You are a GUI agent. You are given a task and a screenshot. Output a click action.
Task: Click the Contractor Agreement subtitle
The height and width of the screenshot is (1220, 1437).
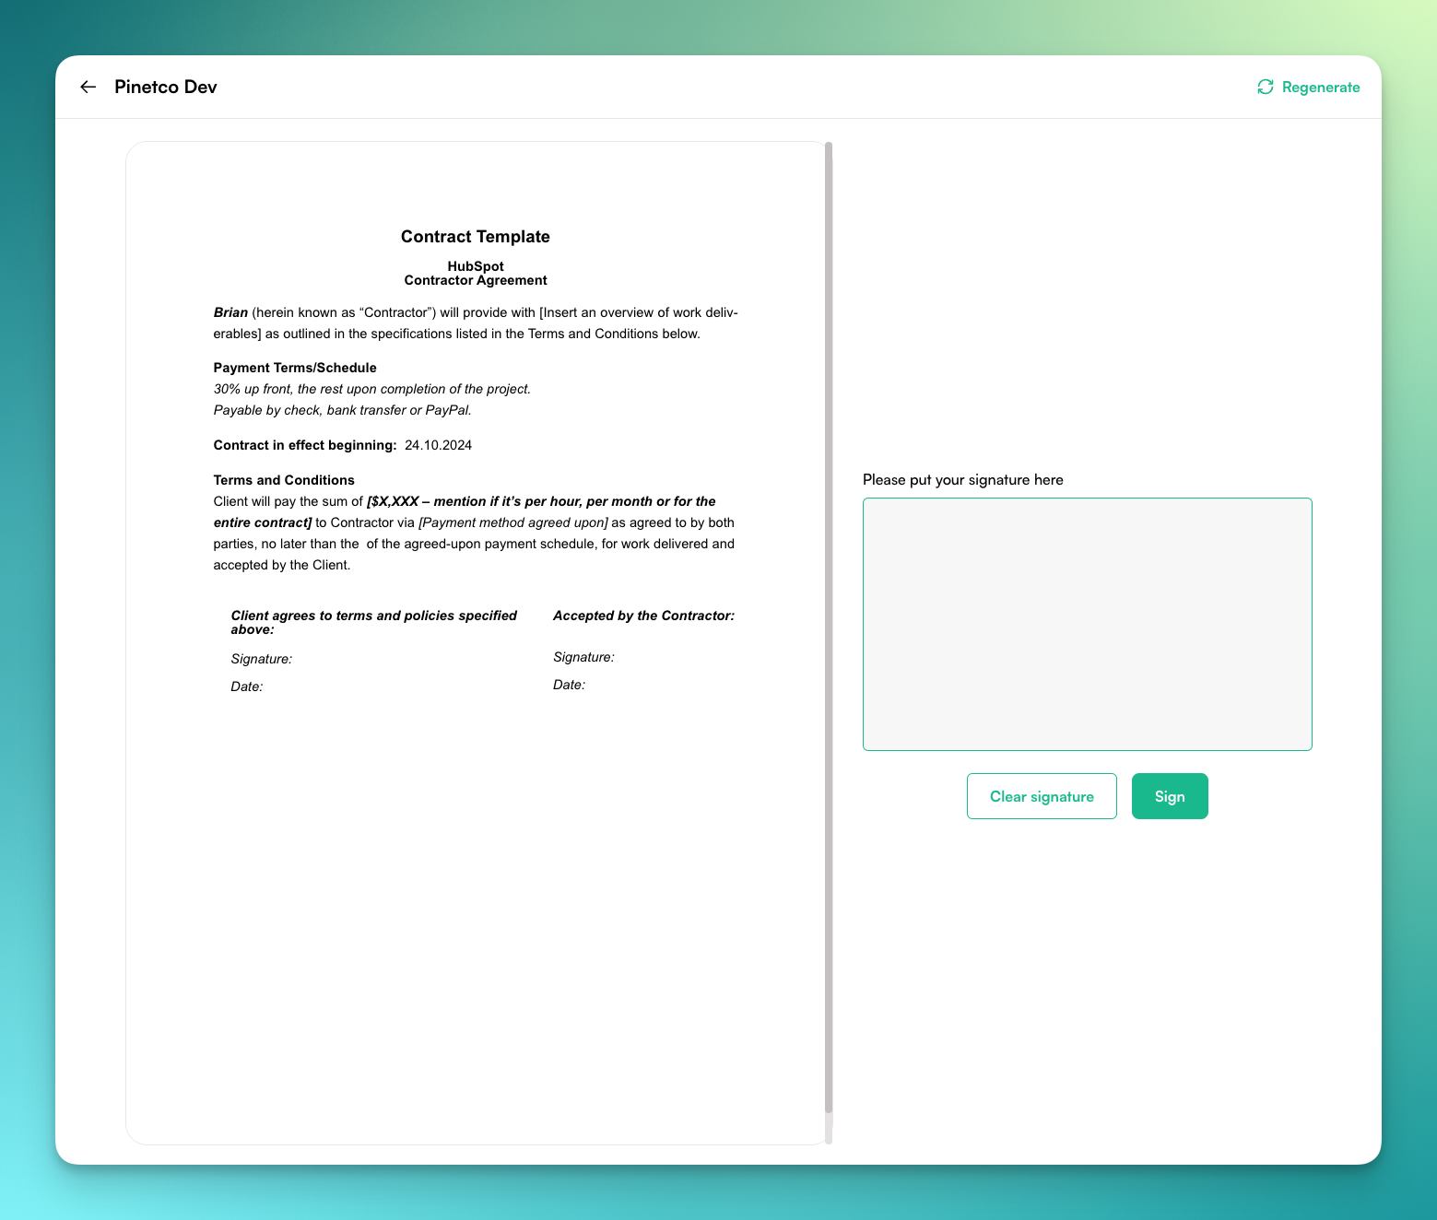[x=476, y=280]
